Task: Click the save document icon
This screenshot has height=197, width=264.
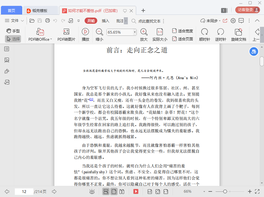Action: [x=40, y=21]
